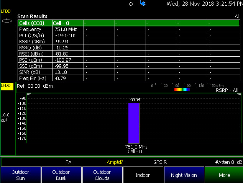Click the -170 y-axis gridline label
243x183 pixels.
coord(22,138)
